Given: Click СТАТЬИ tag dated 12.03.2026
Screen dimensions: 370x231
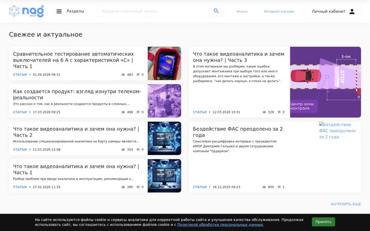Looking at the screenshot, I should tap(200, 112).
